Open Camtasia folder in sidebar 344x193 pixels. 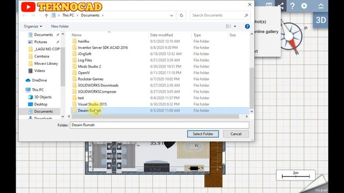[x=41, y=56]
